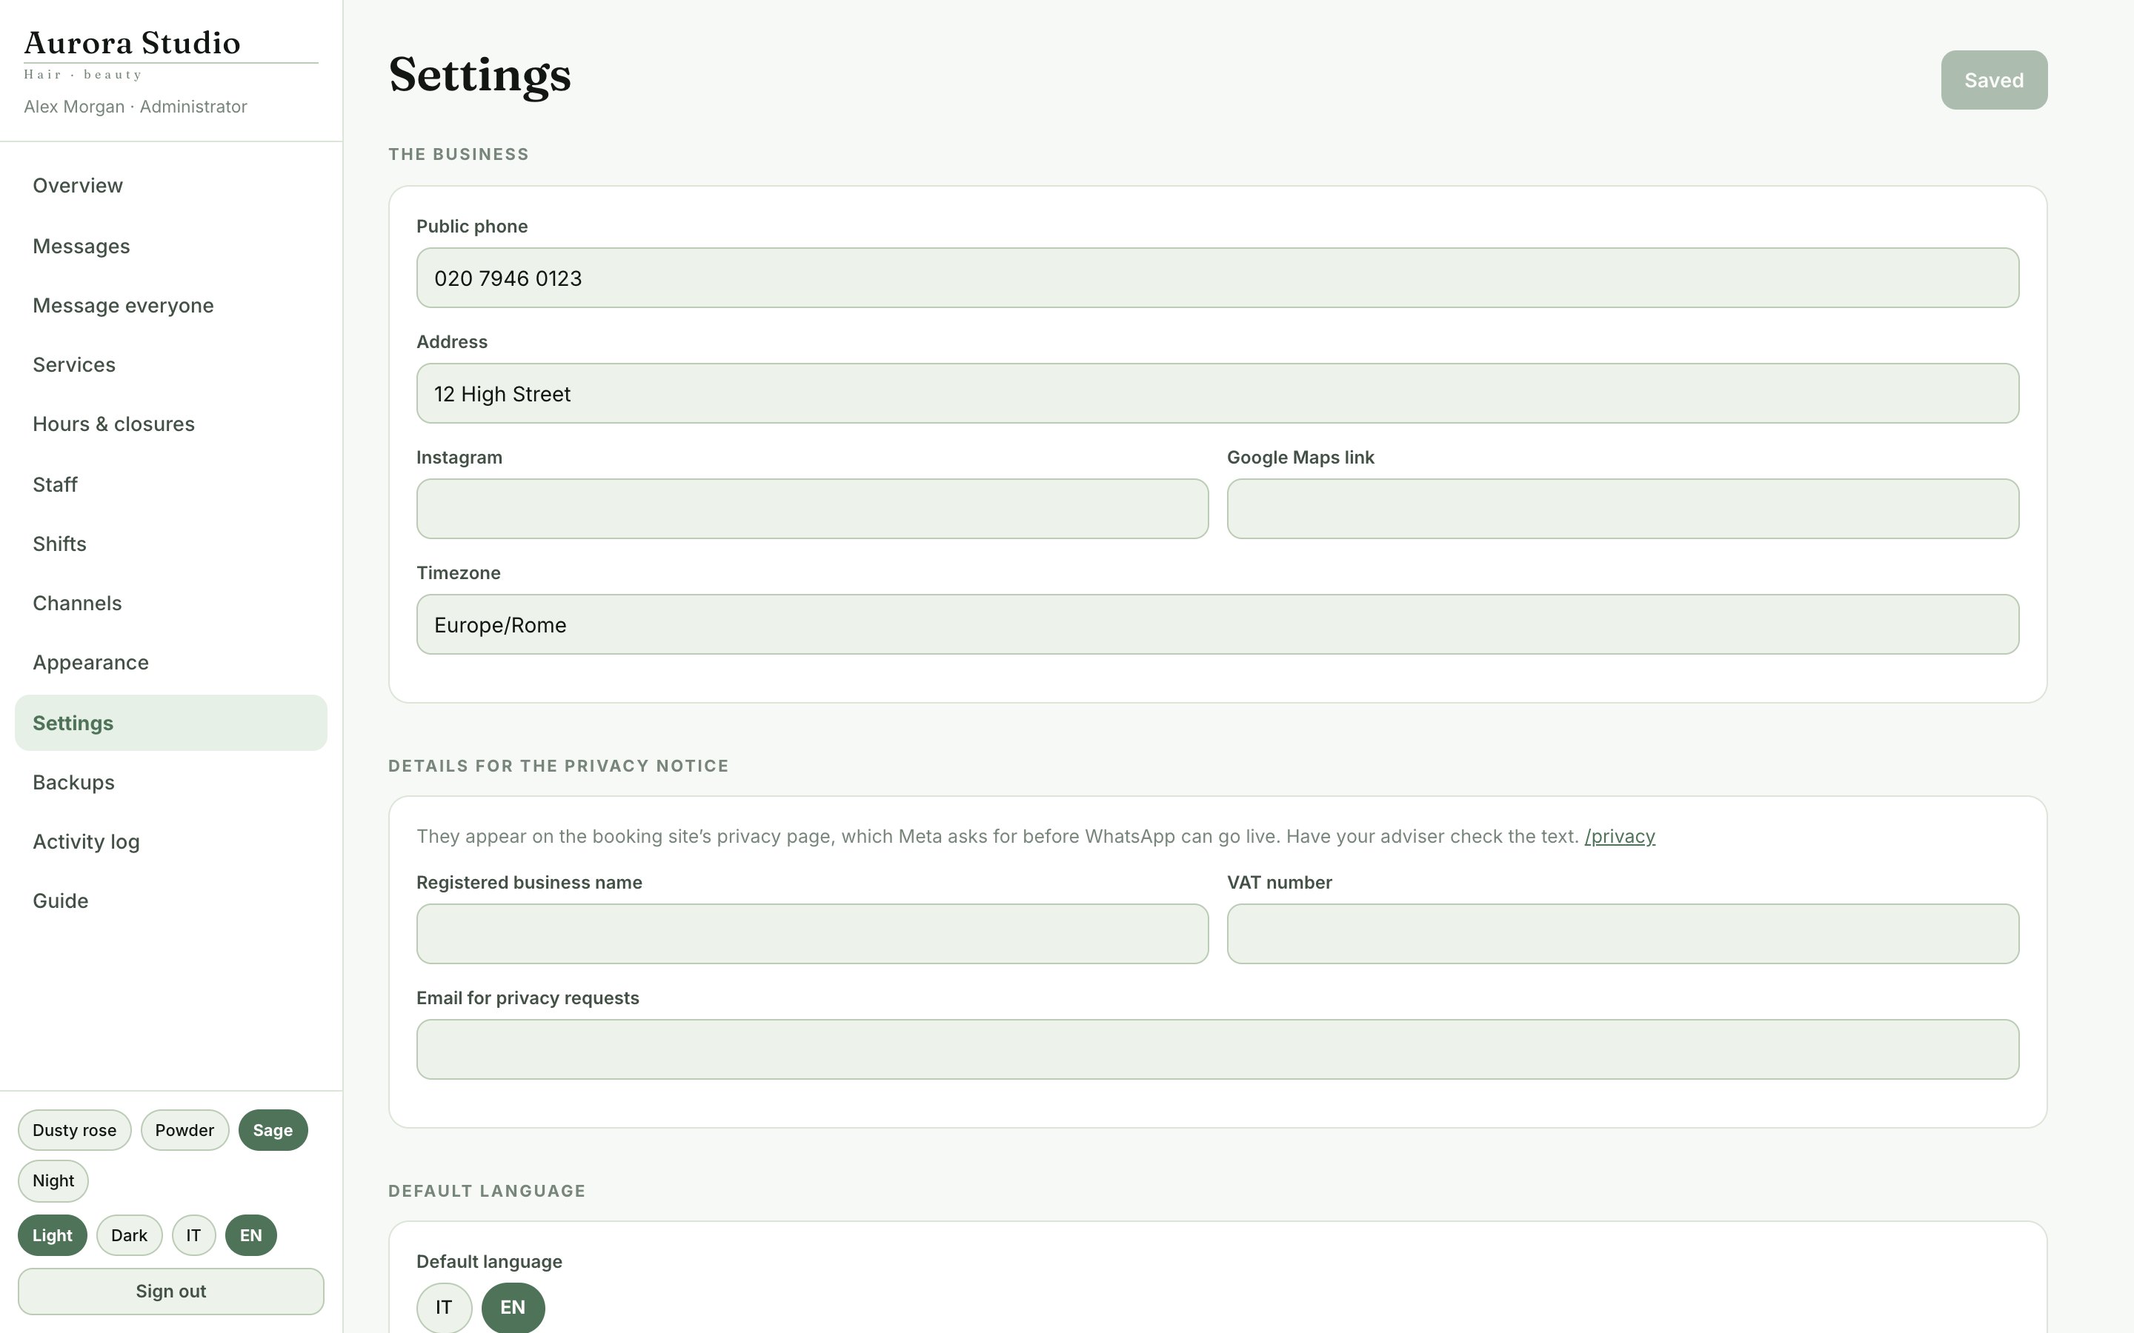Open the Shifts page
The width and height of the screenshot is (2134, 1333).
point(170,544)
